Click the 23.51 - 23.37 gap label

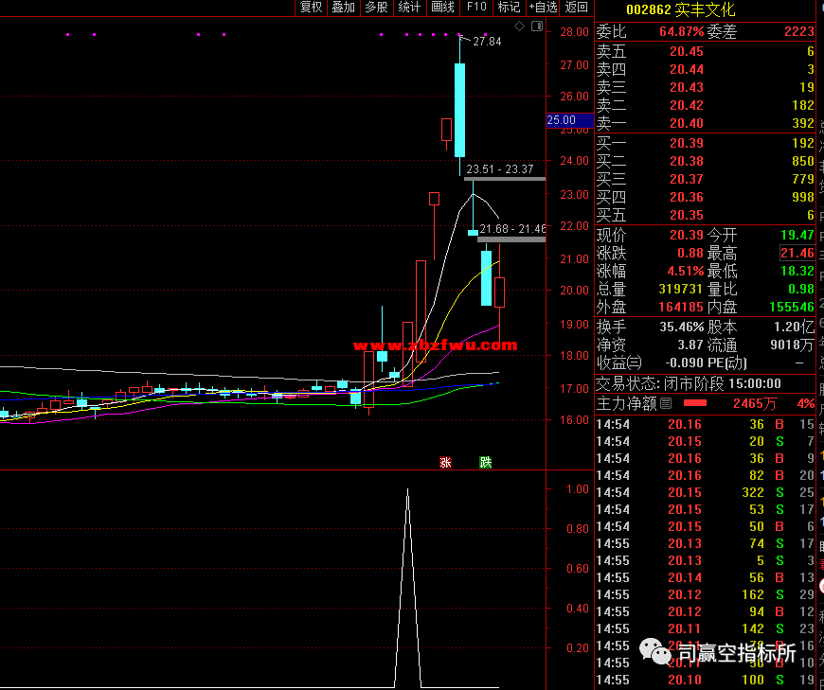(500, 169)
